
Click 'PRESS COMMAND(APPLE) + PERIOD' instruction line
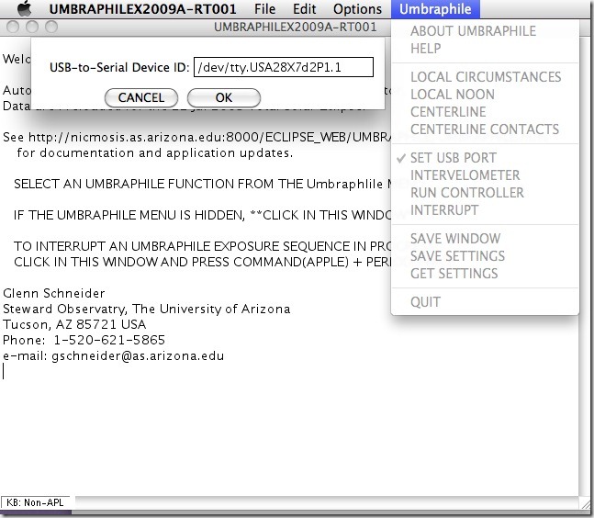pyautogui.click(x=202, y=262)
